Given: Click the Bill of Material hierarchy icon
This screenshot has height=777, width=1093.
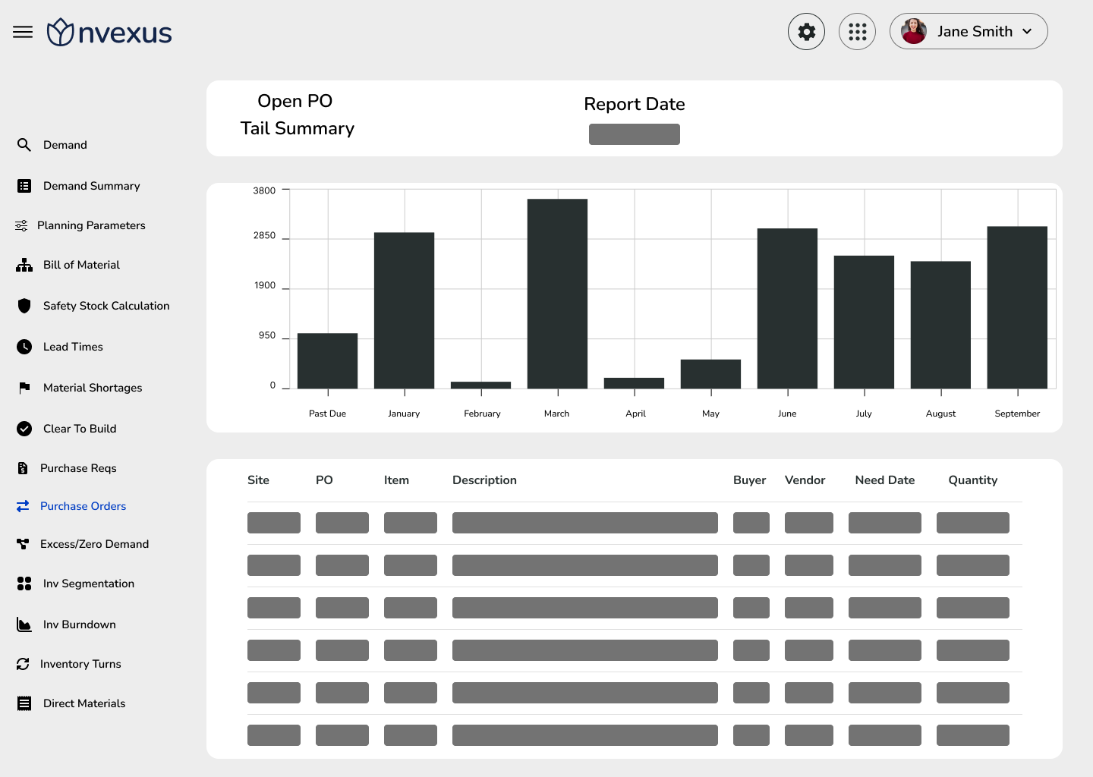Looking at the screenshot, I should (x=24, y=265).
